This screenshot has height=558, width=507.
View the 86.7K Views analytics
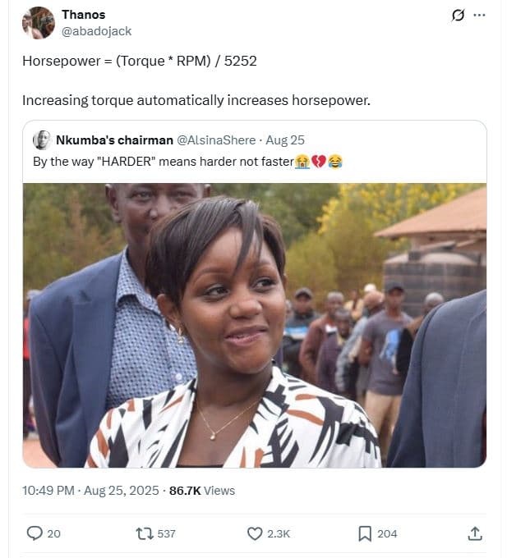pos(201,491)
